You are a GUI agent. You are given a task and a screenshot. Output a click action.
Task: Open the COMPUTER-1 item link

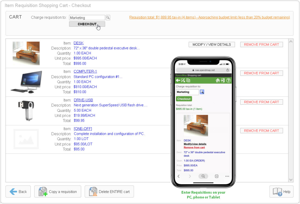tap(85, 71)
